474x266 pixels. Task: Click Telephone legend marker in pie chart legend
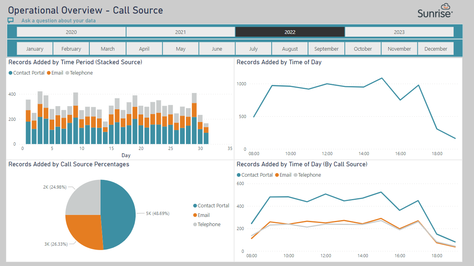195,224
